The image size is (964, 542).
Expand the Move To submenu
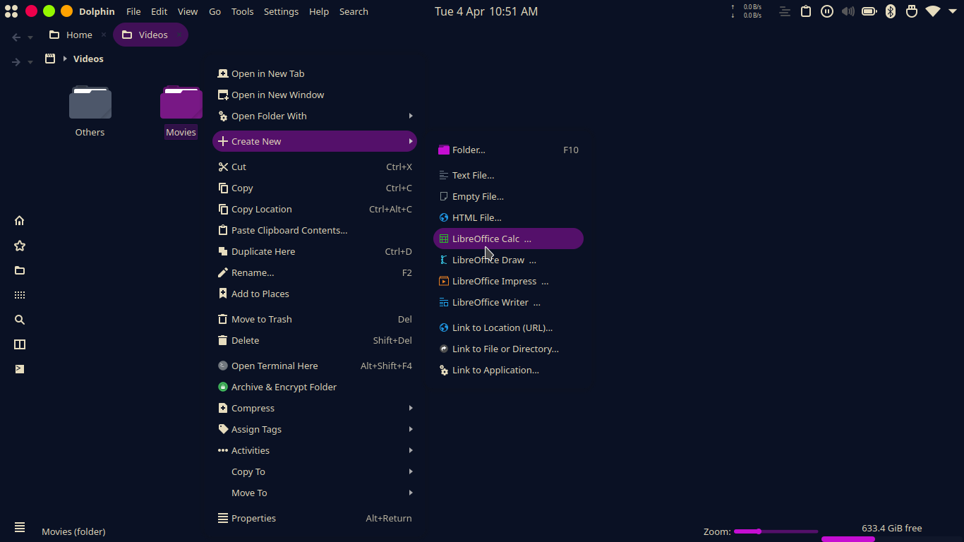[315, 493]
